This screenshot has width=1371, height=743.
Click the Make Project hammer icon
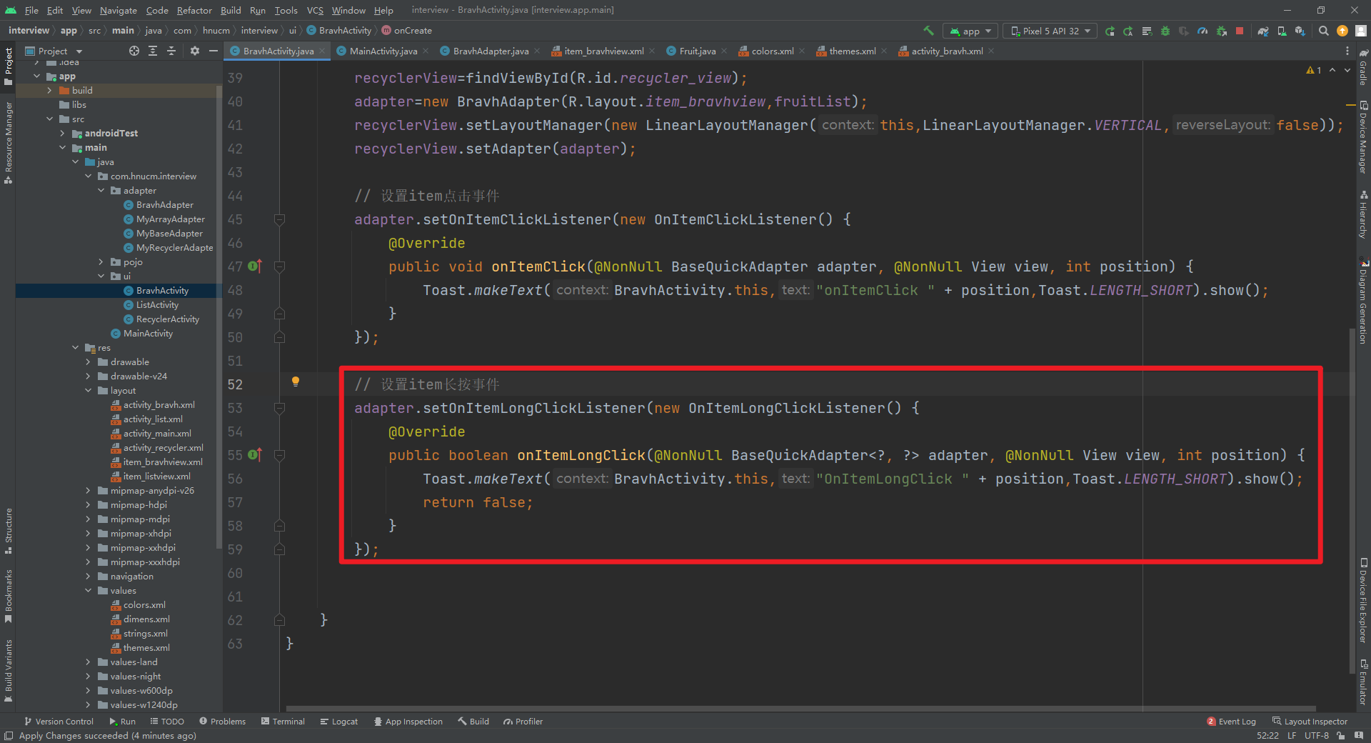pos(928,31)
